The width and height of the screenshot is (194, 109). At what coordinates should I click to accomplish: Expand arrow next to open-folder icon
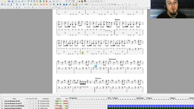pos(7,1)
